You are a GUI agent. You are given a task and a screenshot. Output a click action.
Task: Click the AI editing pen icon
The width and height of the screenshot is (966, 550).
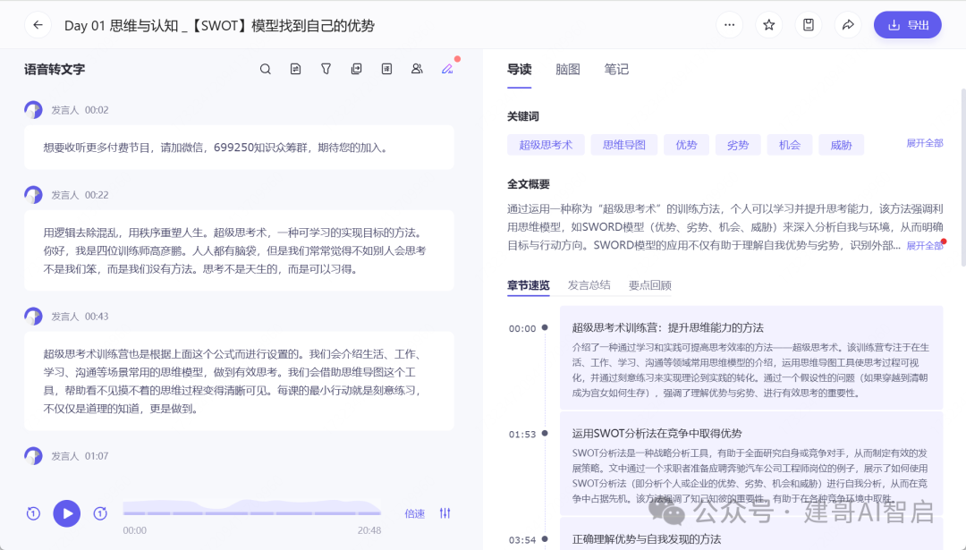click(446, 68)
